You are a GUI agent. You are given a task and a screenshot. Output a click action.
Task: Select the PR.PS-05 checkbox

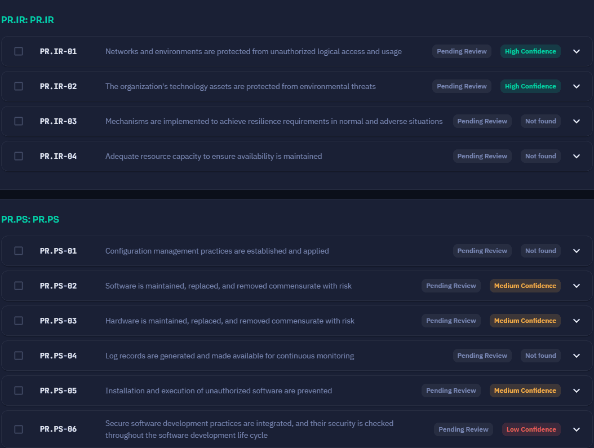pyautogui.click(x=19, y=391)
